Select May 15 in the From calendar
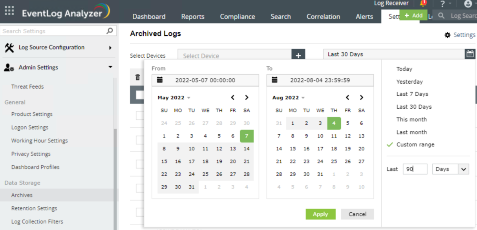Image resolution: width=477 pixels, height=230 pixels. pyautogui.click(x=164, y=161)
